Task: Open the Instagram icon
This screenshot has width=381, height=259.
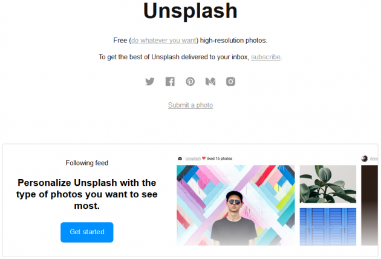Action: 230,82
